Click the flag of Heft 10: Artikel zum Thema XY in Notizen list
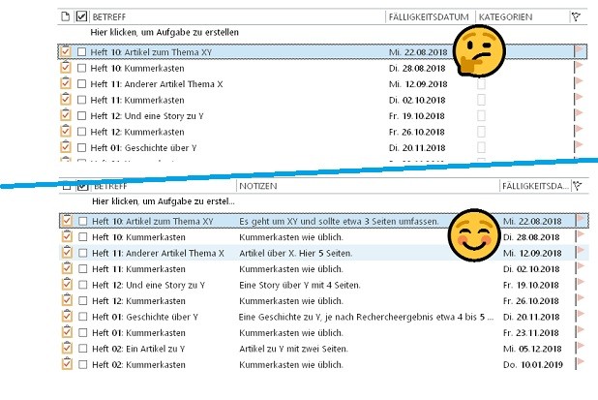This screenshot has height=400, width=598. point(581,221)
